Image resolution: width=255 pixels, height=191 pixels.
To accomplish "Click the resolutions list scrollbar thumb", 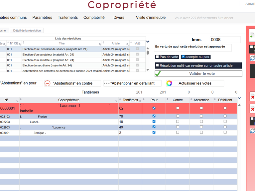I will tap(148, 53).
